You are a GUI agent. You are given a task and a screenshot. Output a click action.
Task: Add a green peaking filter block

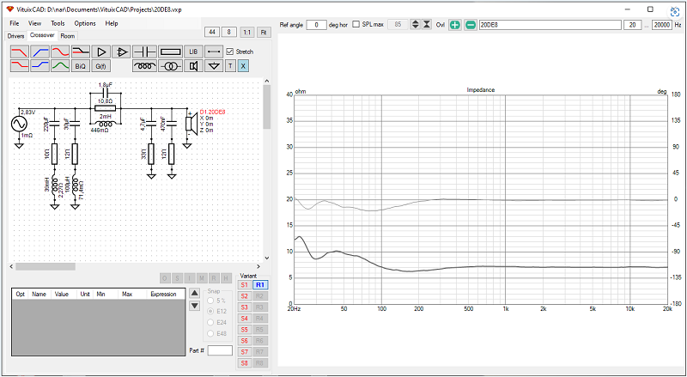point(60,66)
